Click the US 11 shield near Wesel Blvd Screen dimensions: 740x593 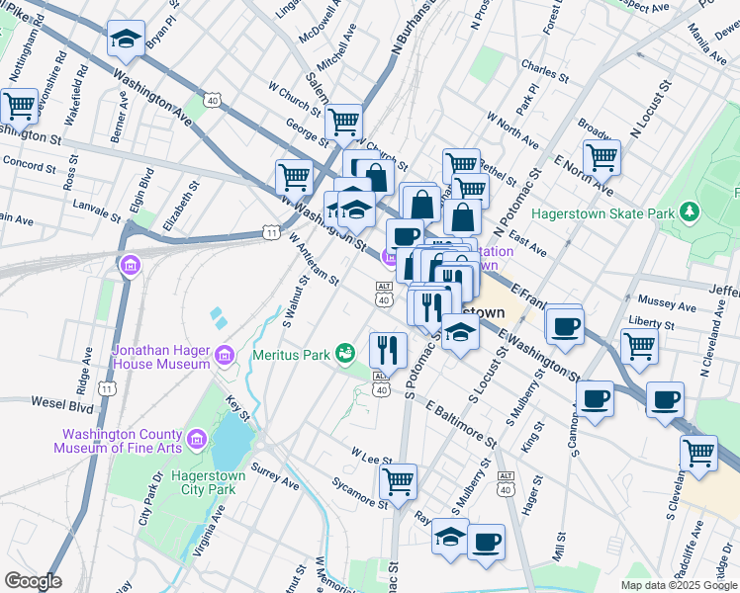107,389
